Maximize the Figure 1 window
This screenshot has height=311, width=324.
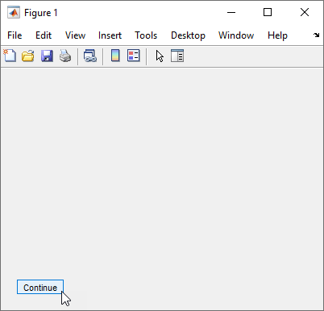[x=268, y=12]
